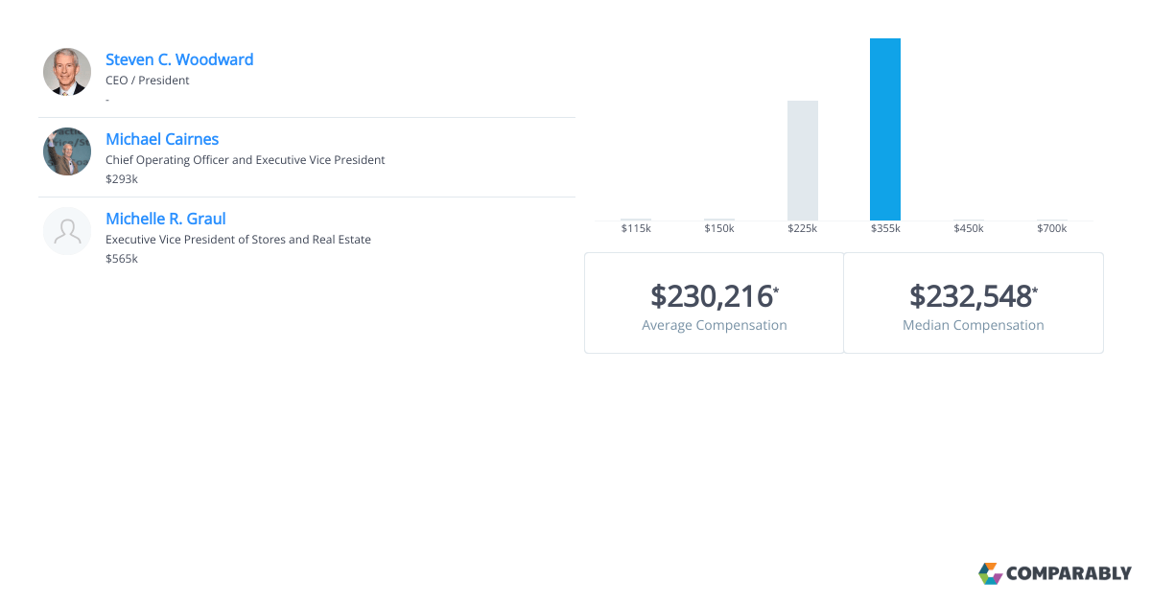Select the blue $355k chart bar

coord(885,128)
